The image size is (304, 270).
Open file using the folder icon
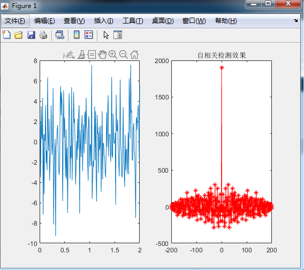pos(19,35)
